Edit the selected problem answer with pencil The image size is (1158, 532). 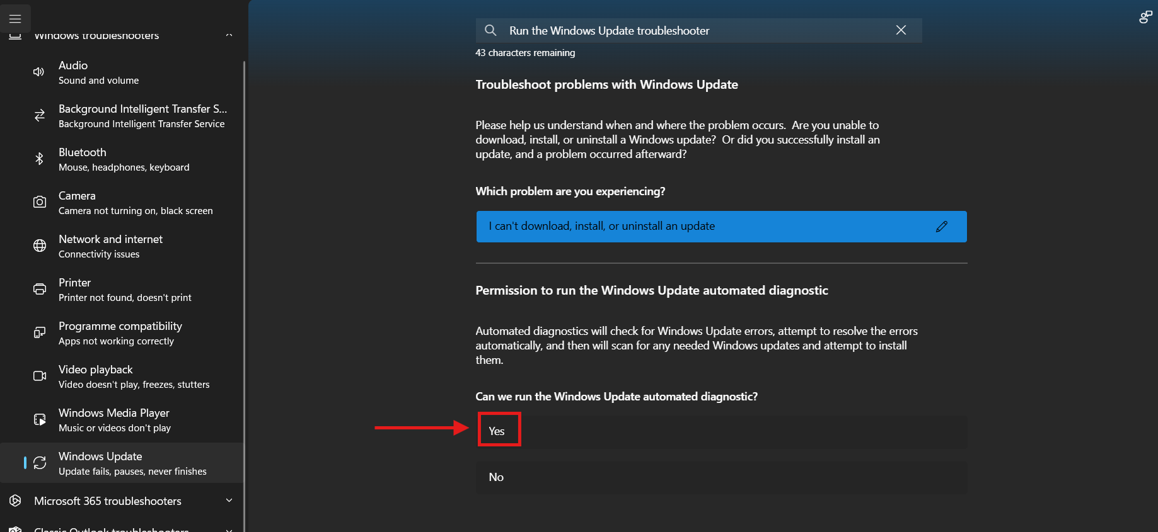pos(942,227)
